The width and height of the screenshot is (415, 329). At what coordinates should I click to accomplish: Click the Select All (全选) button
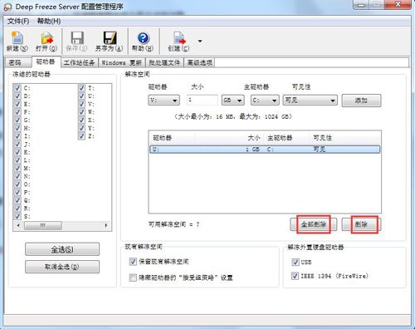pos(62,249)
